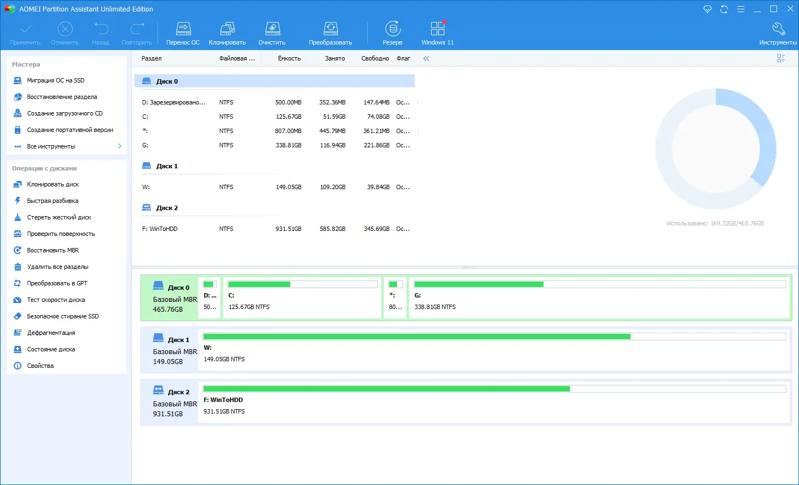Open Создание загрузочного CD wizard

coord(64,113)
